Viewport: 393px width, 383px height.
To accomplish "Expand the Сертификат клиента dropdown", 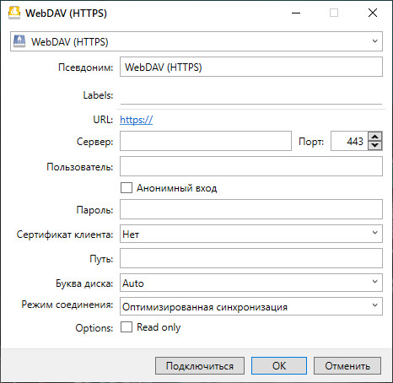I will pyautogui.click(x=251, y=234).
